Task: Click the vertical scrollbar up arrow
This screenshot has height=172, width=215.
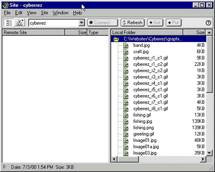Action: coord(209,32)
